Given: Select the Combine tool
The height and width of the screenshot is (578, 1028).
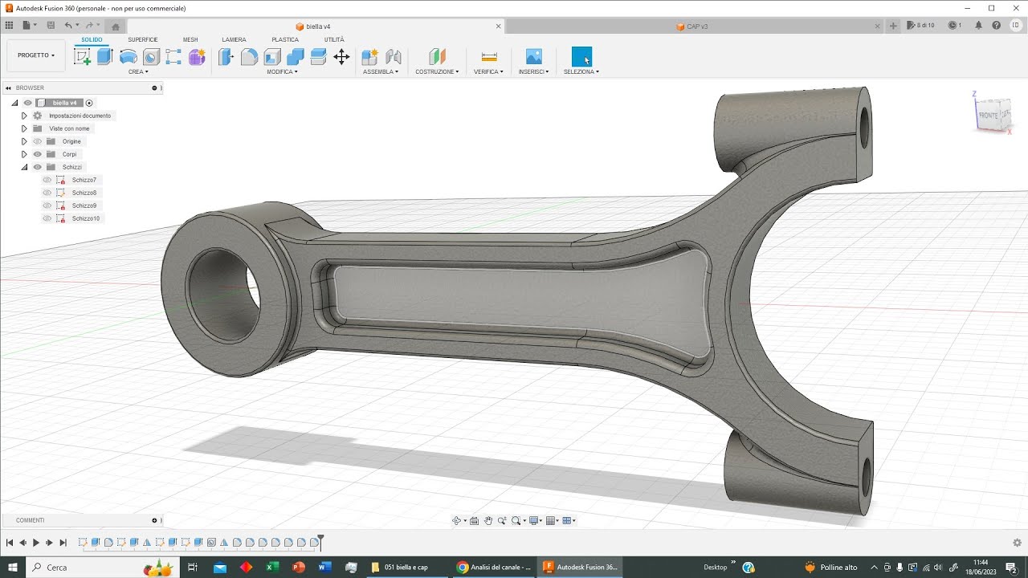Looking at the screenshot, I should [296, 57].
